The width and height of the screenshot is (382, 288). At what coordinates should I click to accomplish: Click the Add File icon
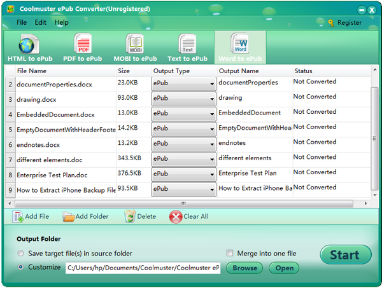[x=18, y=217]
